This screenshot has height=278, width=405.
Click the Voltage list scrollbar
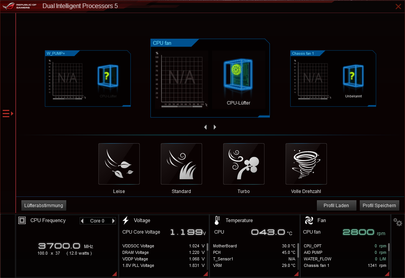(207, 247)
